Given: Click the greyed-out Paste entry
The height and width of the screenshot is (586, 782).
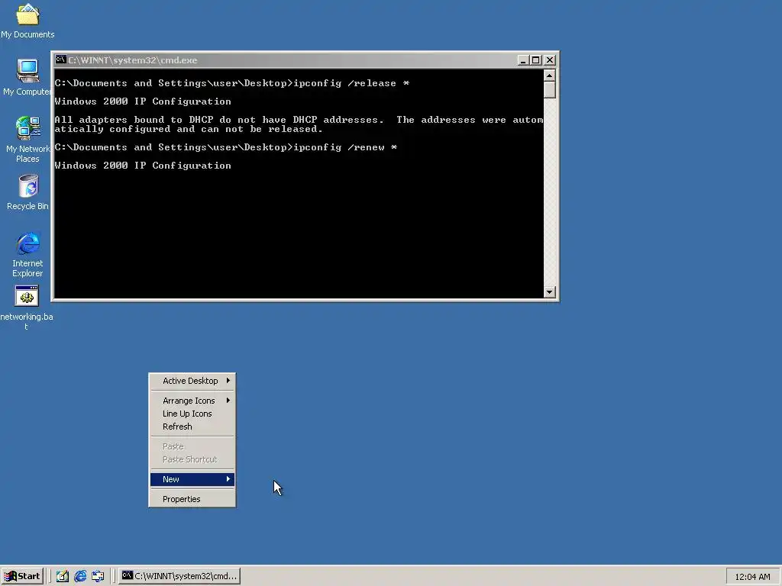Looking at the screenshot, I should 192,446.
